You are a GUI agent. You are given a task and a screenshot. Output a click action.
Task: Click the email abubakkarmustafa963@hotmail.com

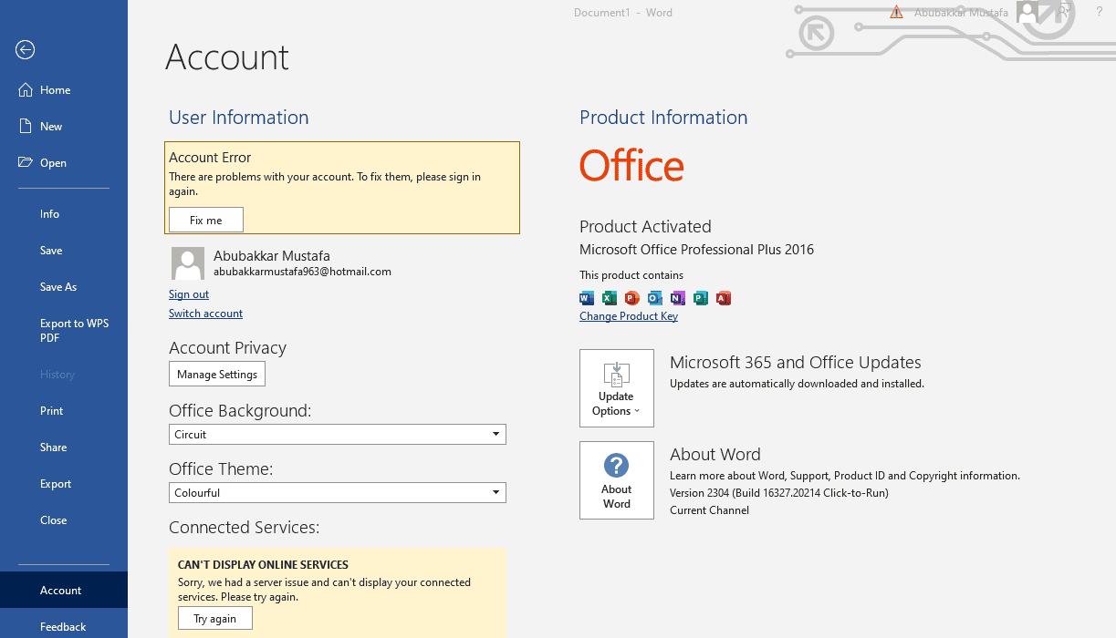pos(302,272)
